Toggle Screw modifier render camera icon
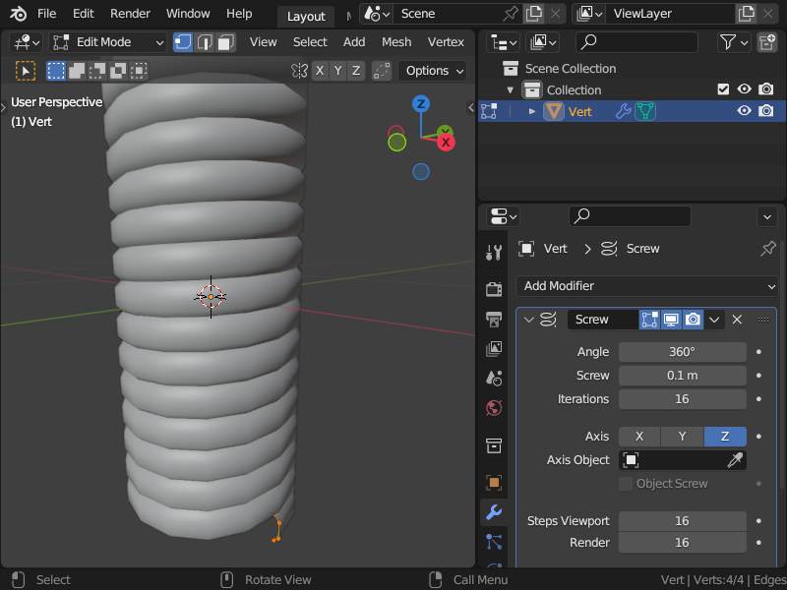The image size is (787, 590). click(693, 320)
